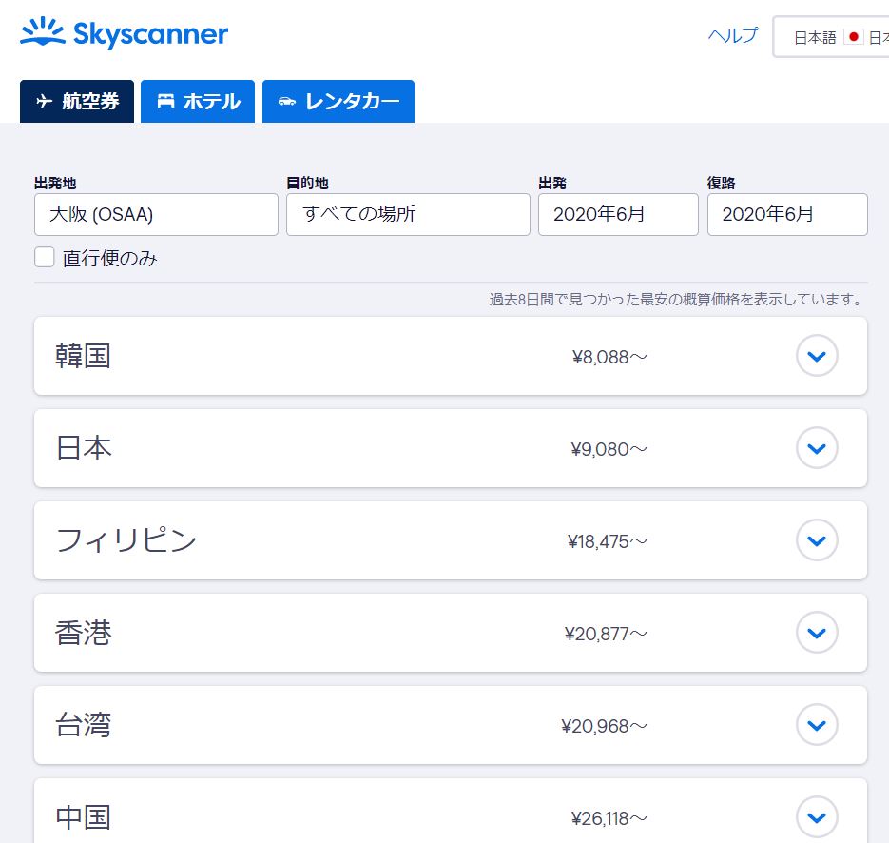This screenshot has height=843, width=889.
Task: Click the 目的地 すべての場所 field
Action: [x=408, y=214]
